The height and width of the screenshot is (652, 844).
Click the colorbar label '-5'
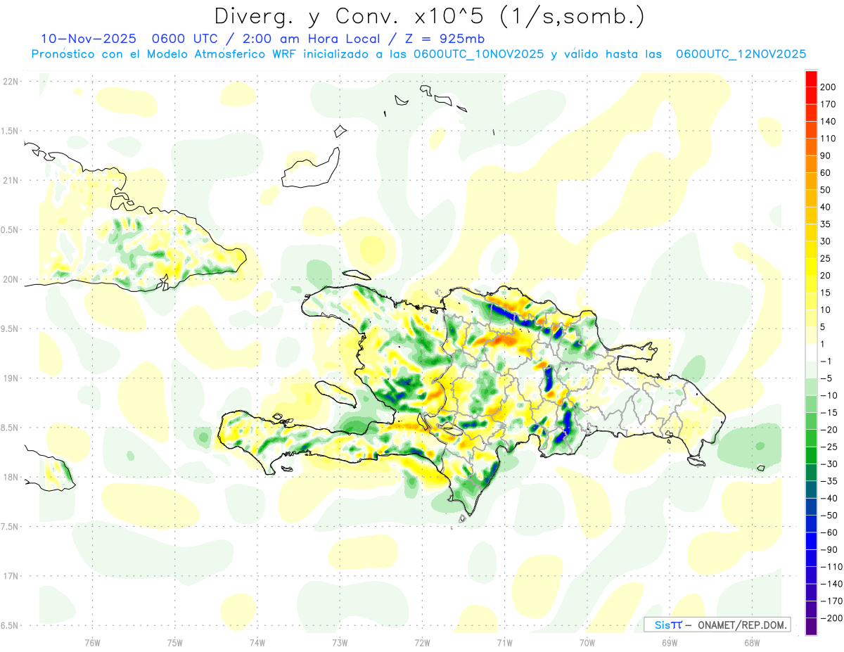point(827,378)
